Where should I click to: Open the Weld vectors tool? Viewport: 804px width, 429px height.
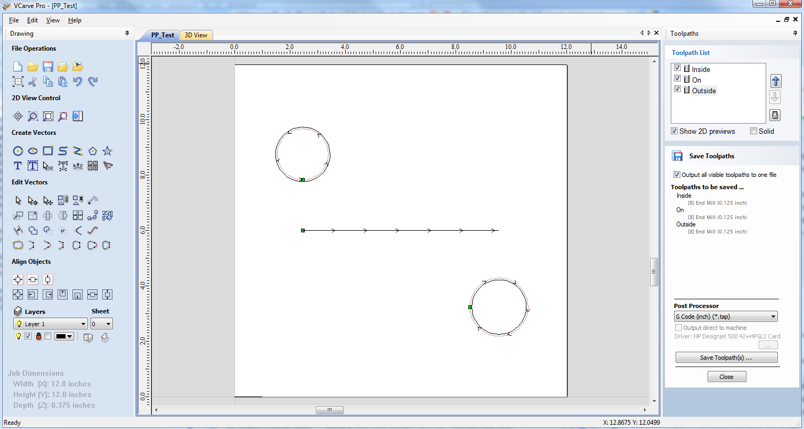pyautogui.click(x=33, y=231)
